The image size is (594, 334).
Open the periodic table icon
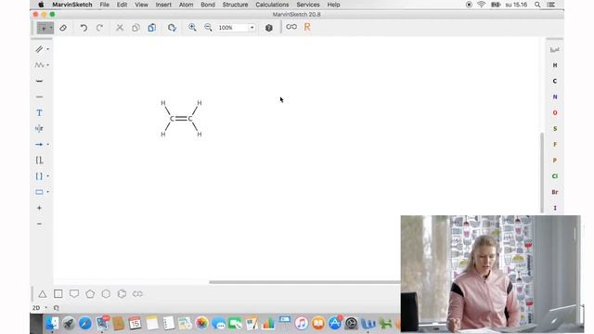(555, 49)
